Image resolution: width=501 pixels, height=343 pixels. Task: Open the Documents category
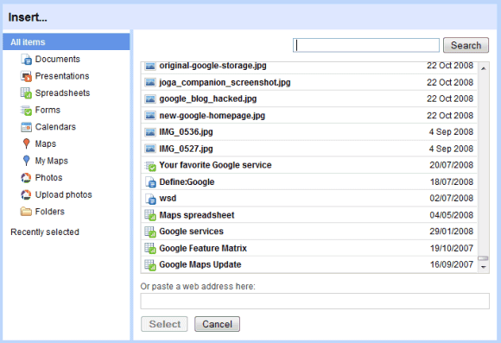[x=58, y=59]
